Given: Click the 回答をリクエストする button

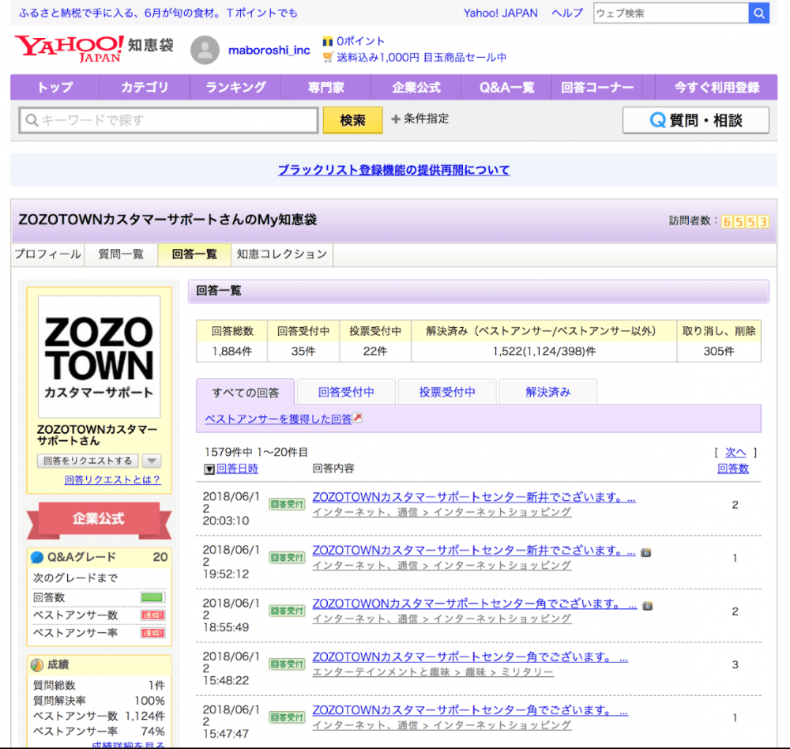Looking at the screenshot, I should 88,461.
